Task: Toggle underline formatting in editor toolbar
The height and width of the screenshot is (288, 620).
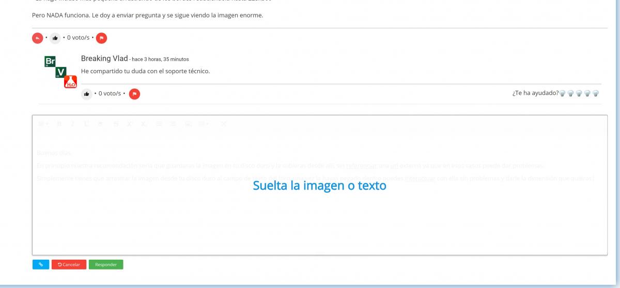Action: [x=86, y=124]
